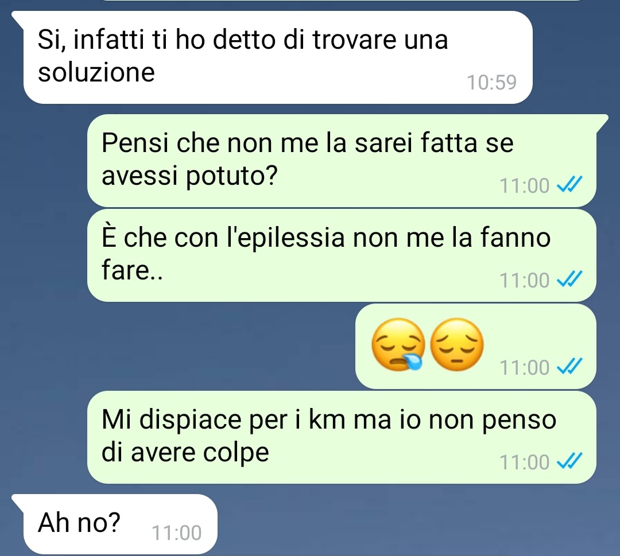Select the 'Pensi che non me la sarei fatta' bubble
Viewport: 620px width, 556px height.
[x=342, y=161]
